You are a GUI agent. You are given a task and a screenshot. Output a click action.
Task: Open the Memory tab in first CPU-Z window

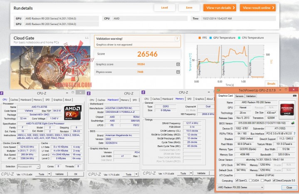click(37, 99)
